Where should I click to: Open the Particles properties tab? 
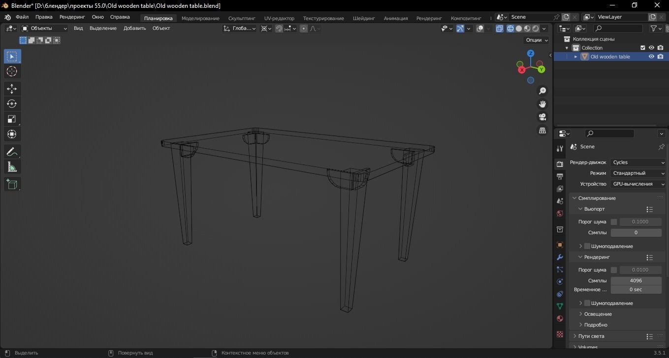[560, 270]
